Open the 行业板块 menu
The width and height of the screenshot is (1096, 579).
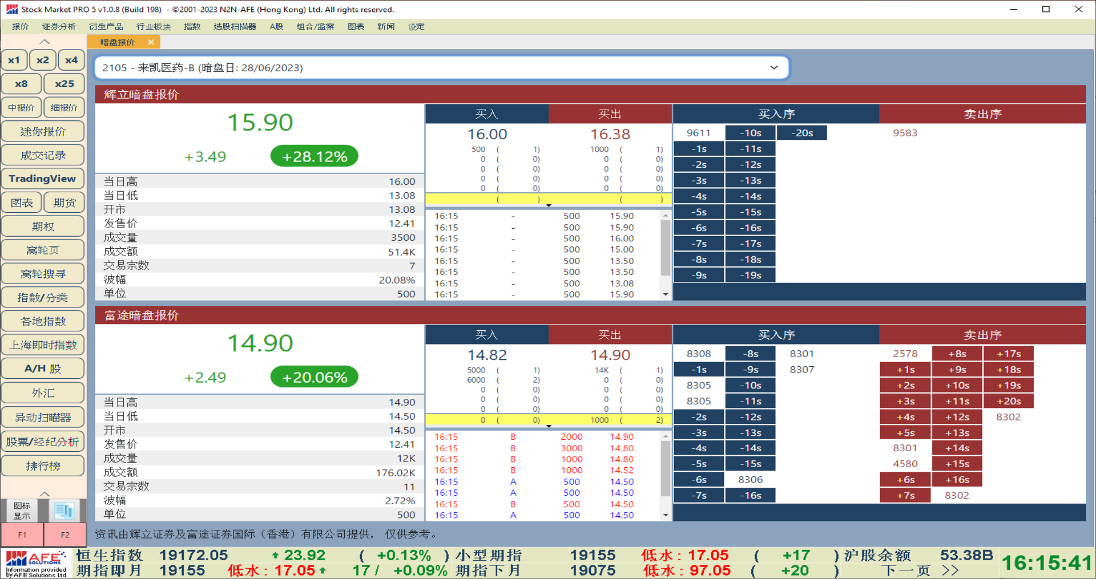pos(154,27)
